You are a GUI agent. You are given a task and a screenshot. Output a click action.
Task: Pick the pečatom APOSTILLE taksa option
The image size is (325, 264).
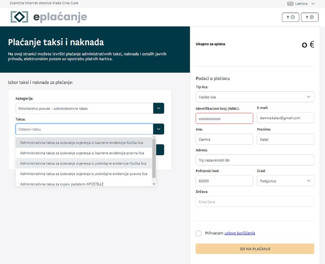coord(62,184)
